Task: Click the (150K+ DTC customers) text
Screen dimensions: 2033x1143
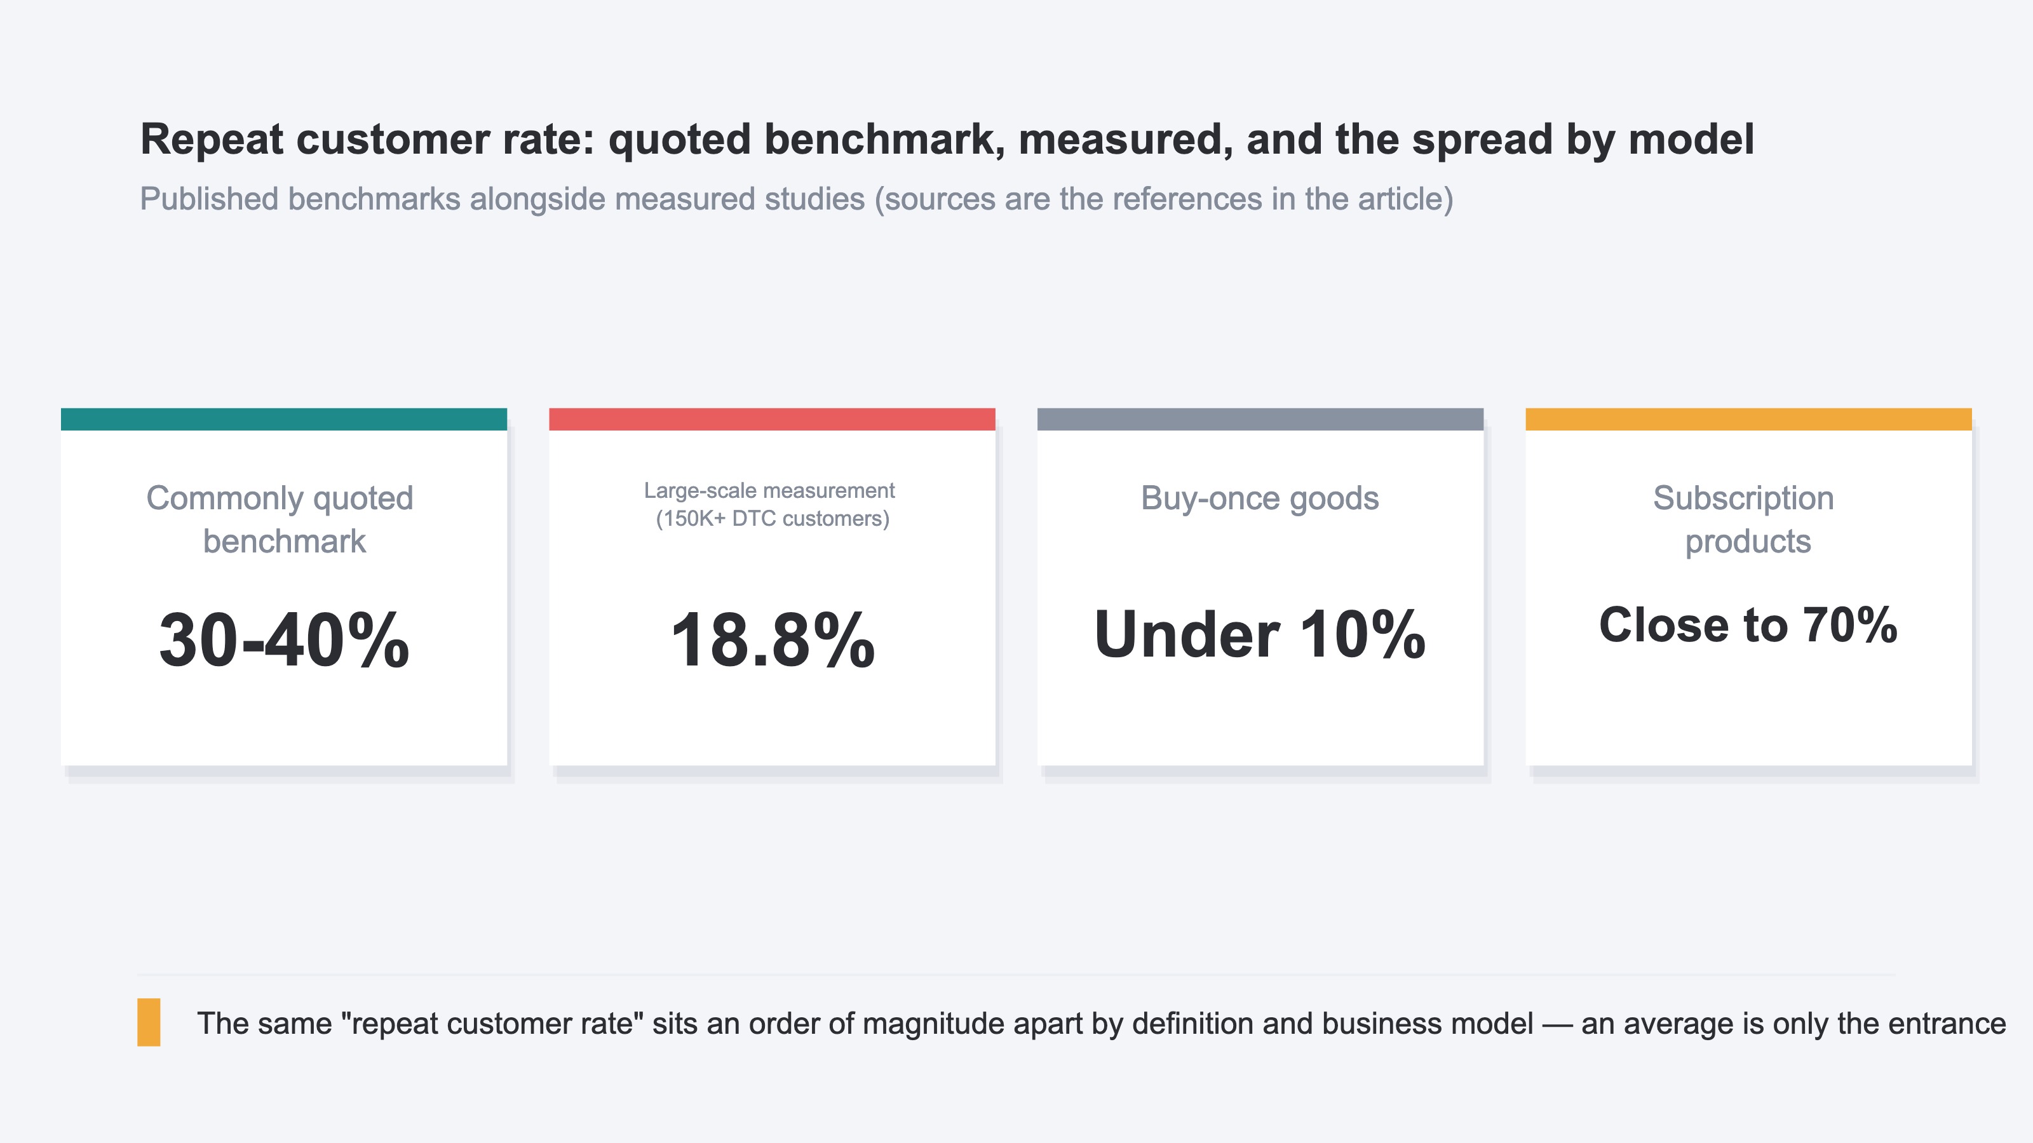Action: 773,518
